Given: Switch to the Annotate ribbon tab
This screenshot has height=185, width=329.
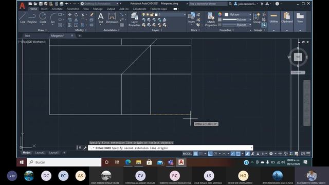Looking at the screenshot, I should point(57,9).
